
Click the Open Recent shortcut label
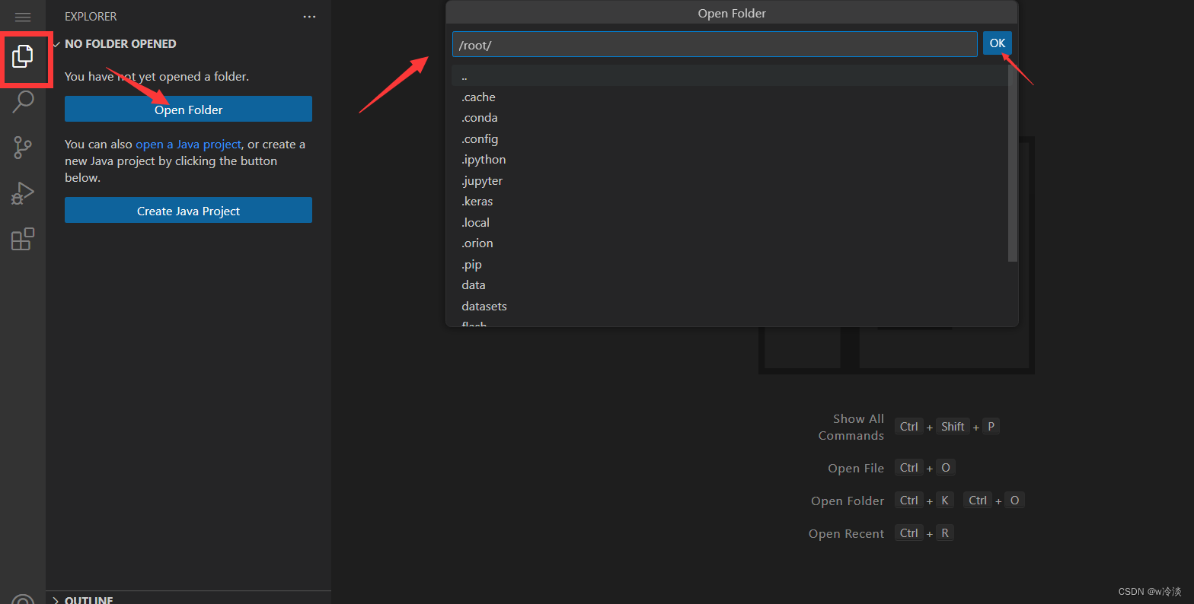(x=846, y=533)
